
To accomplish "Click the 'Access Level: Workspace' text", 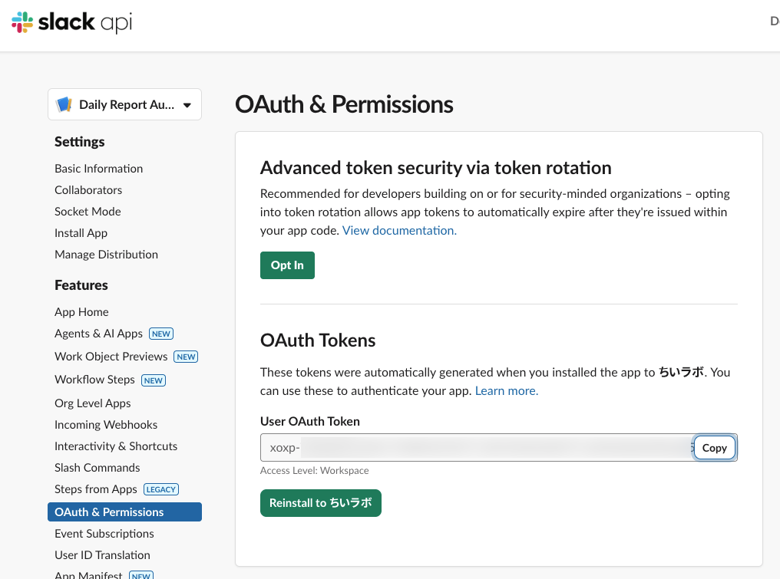I will 315,471.
